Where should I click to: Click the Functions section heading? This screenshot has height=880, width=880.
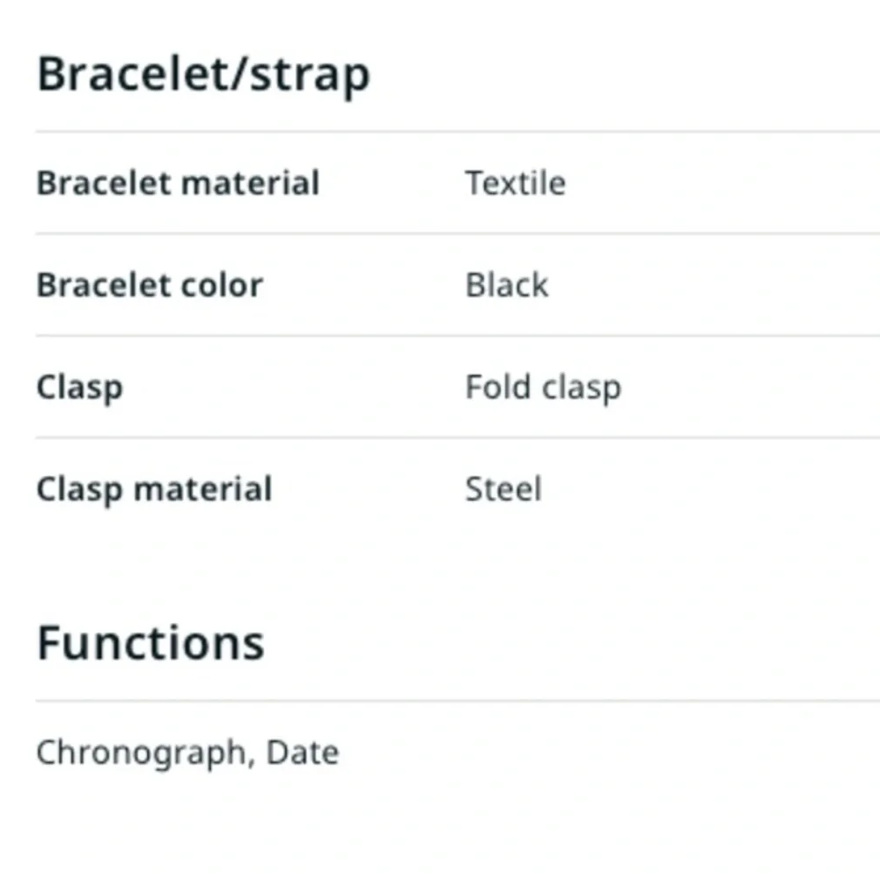[150, 643]
